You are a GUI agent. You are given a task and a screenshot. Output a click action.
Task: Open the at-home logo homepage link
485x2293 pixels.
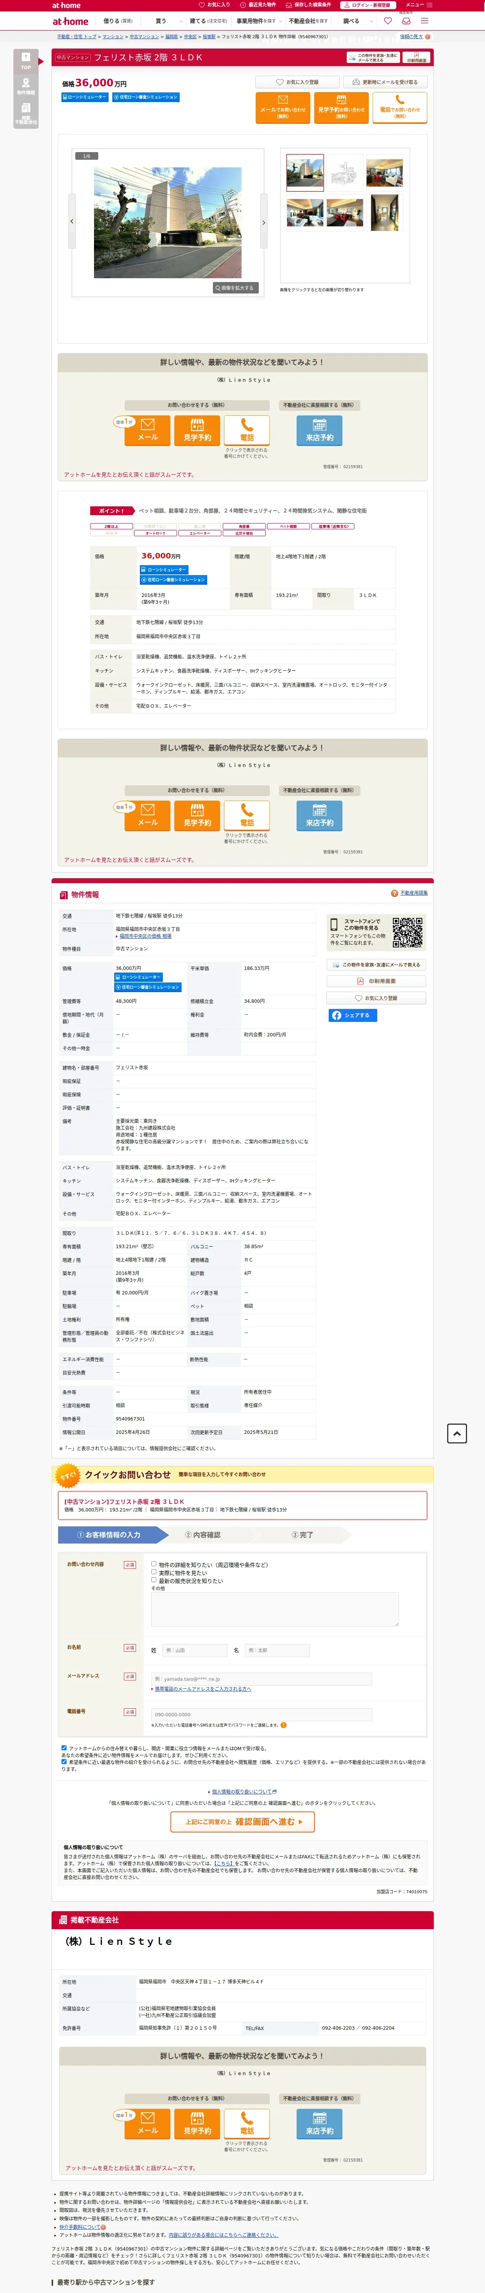pos(70,21)
